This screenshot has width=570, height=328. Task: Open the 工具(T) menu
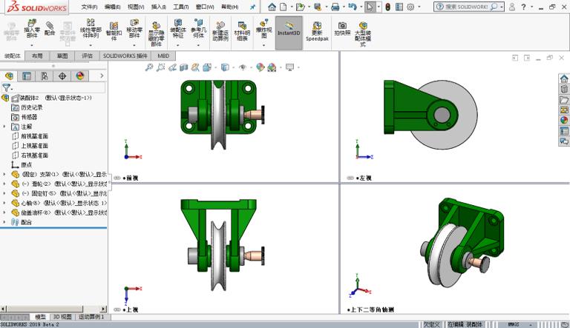coord(180,7)
